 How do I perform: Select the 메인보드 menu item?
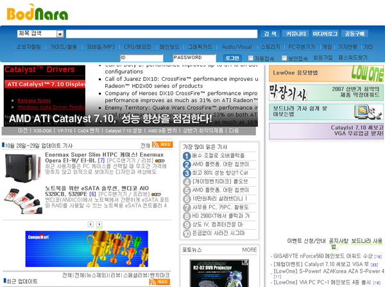point(169,47)
